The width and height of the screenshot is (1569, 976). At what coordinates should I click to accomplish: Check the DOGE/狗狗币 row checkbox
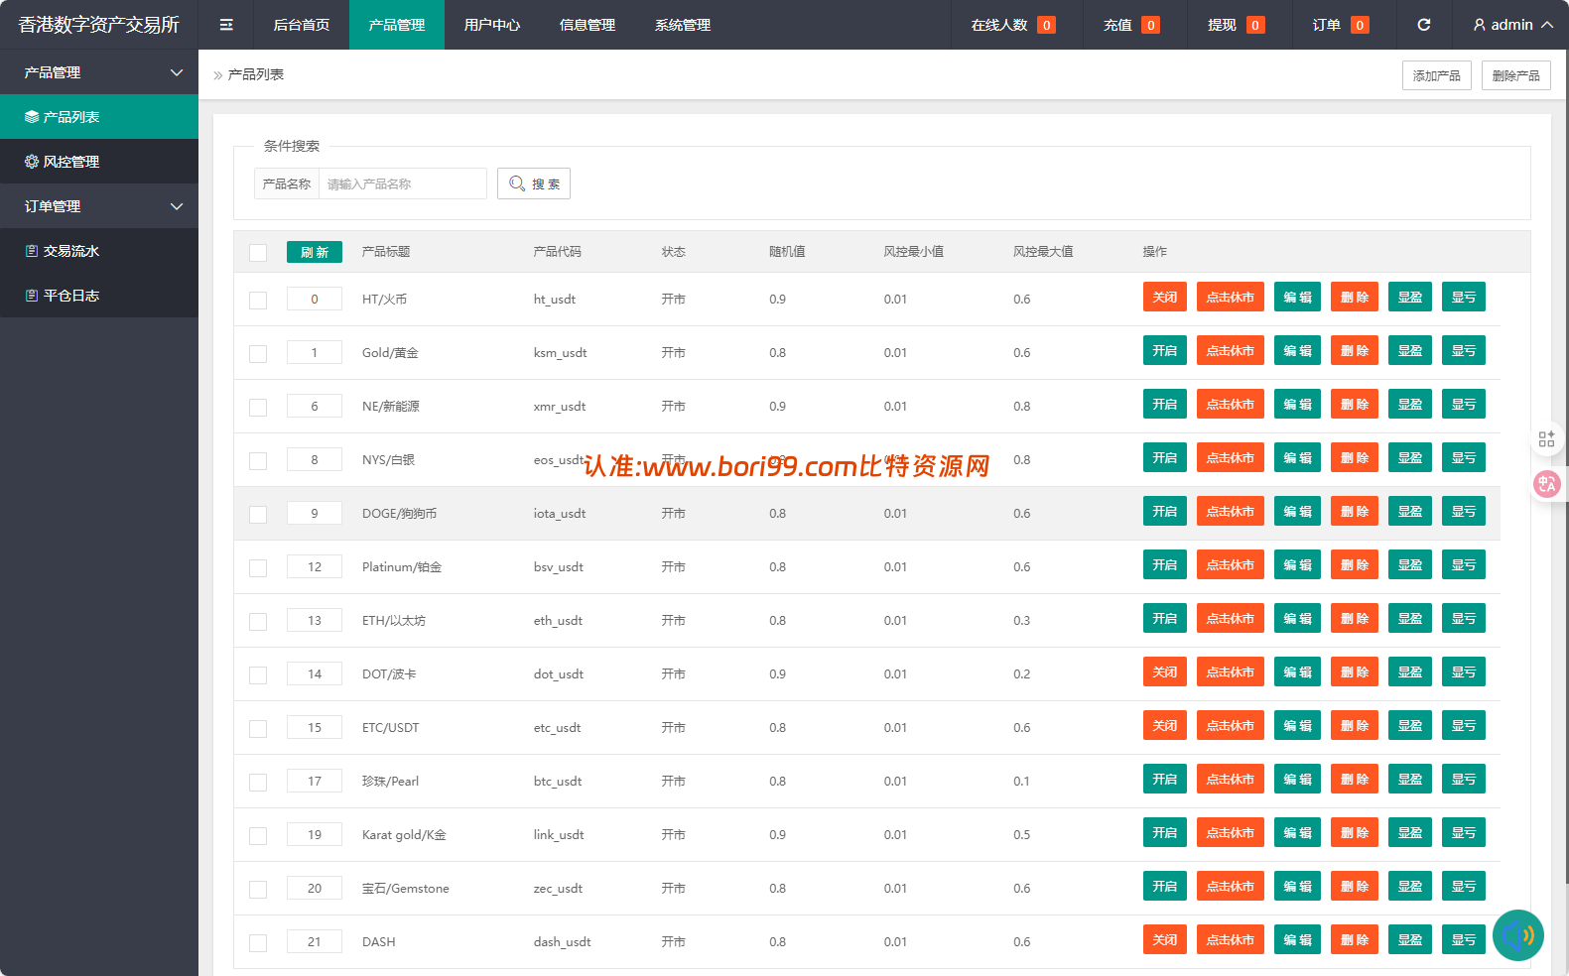click(258, 514)
